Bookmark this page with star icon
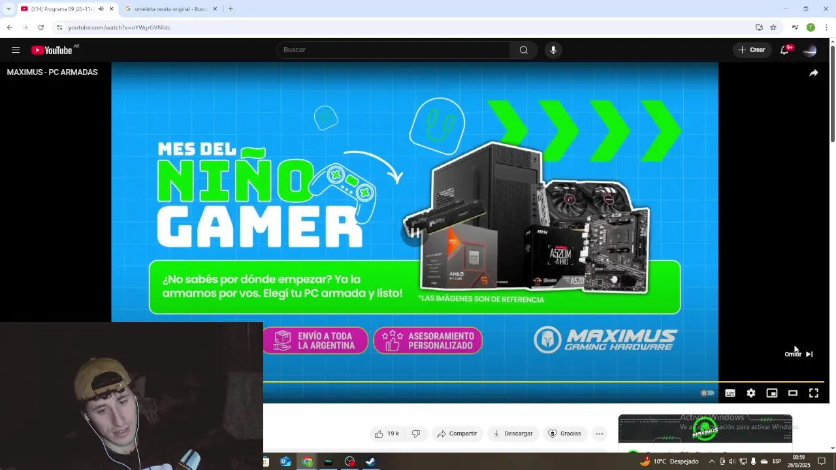Screen dimensions: 836x470 pyautogui.click(x=773, y=27)
